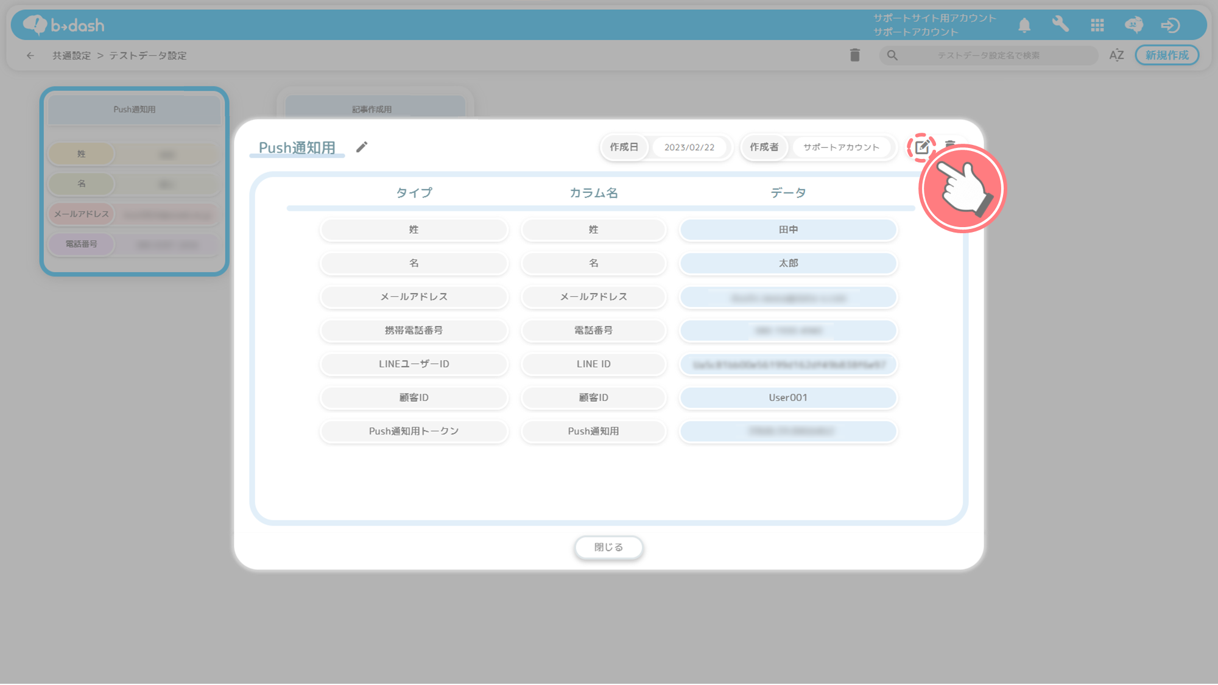The height and width of the screenshot is (685, 1218).
Task: Click the edit data icon in dialog
Action: [x=921, y=147]
